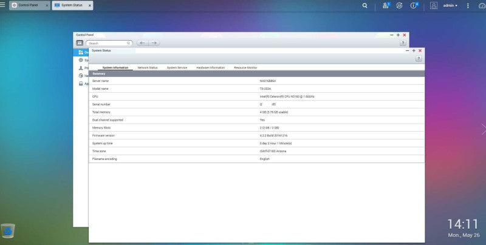Open the Hardware Information tab
This screenshot has height=245, width=486.
click(x=210, y=67)
